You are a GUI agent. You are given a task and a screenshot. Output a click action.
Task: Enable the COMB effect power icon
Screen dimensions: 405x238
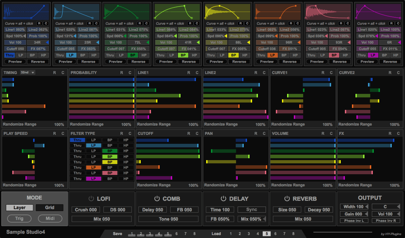click(157, 199)
